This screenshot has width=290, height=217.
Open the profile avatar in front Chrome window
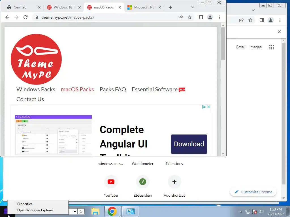pos(210,17)
